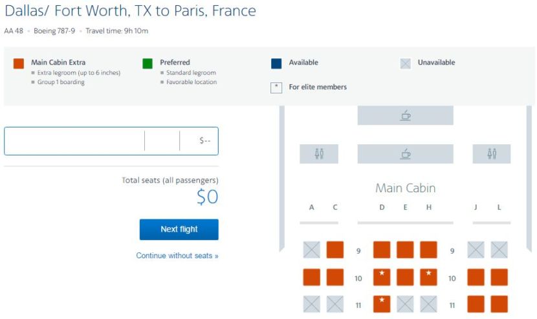
Task: Click the dark blue Available legend swatch
Action: (276, 63)
